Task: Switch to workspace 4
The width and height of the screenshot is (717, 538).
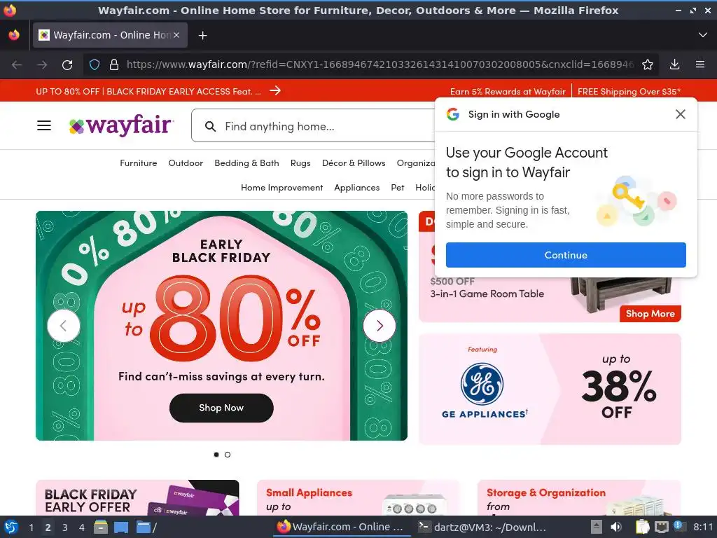Action: pyautogui.click(x=82, y=527)
